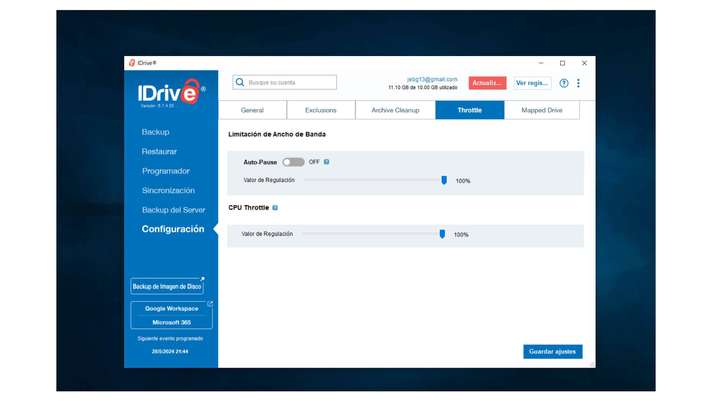Viewport: 712px width, 401px height.
Task: Click the Ver regis... link
Action: [532, 83]
